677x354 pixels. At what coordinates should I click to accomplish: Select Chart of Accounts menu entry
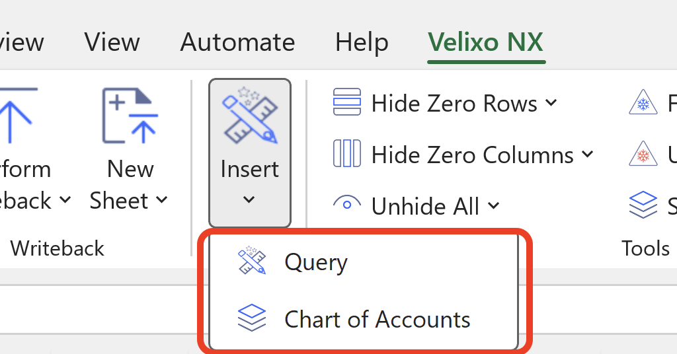tap(377, 319)
